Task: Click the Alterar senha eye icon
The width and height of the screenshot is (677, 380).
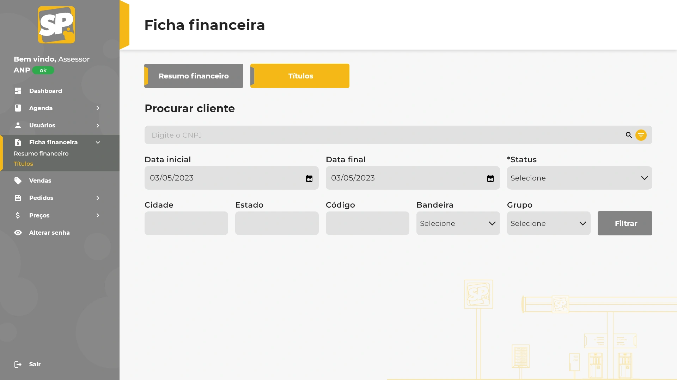Action: [x=18, y=233]
